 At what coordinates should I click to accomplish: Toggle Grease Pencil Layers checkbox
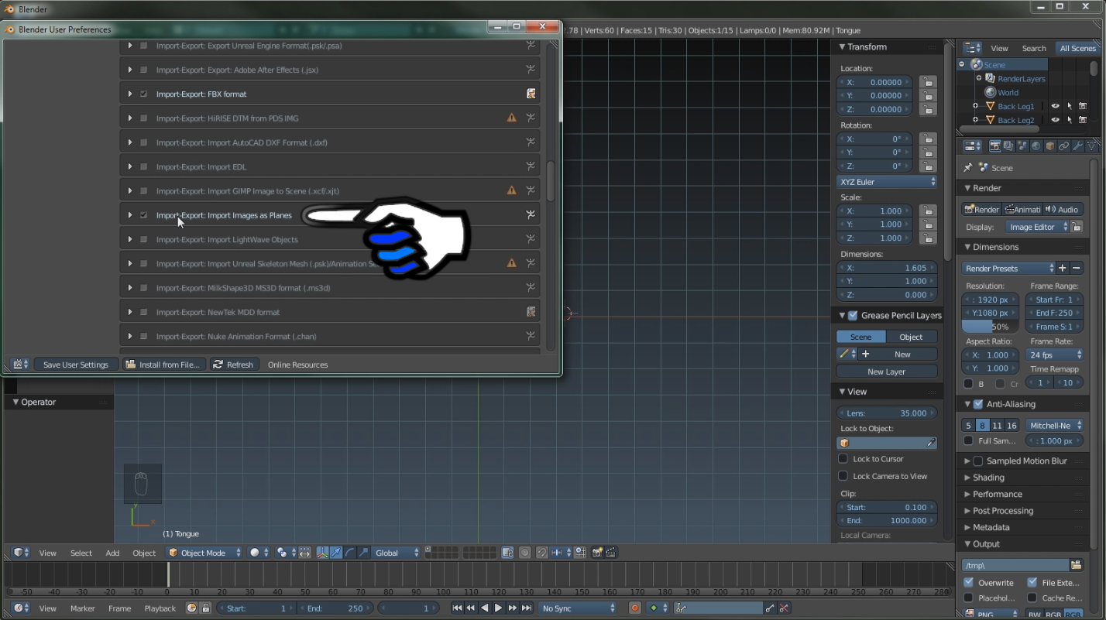[x=853, y=315]
